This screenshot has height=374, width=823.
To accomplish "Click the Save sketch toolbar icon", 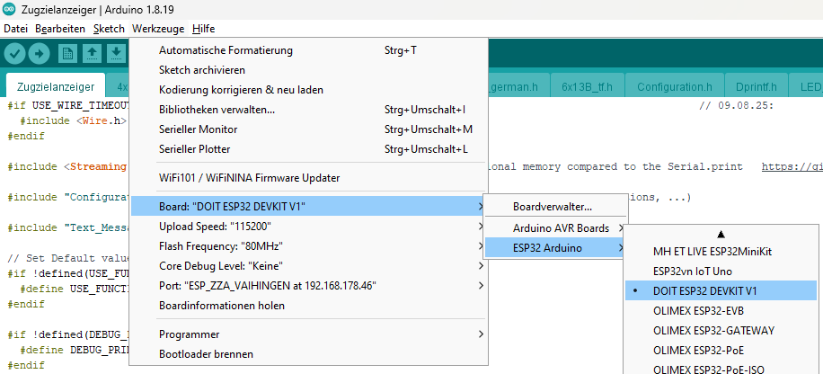I will (x=116, y=54).
